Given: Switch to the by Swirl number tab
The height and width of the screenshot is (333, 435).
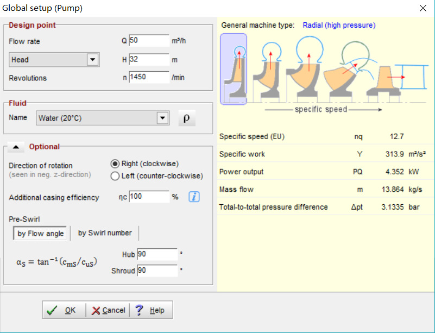Looking at the screenshot, I should click(105, 233).
